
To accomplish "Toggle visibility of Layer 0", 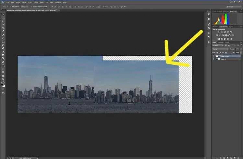I will 213,59.
